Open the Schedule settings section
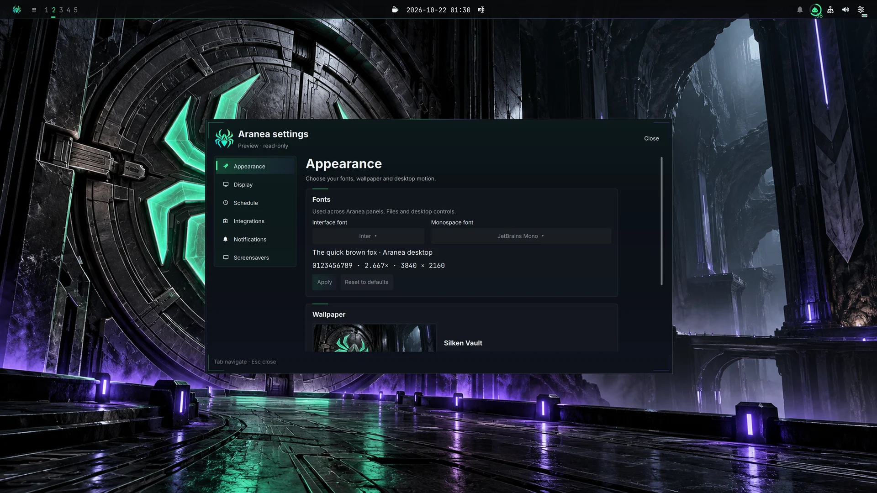 [255, 203]
